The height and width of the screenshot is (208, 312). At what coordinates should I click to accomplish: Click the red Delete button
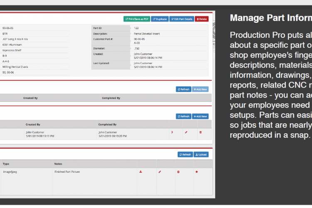(x=202, y=19)
